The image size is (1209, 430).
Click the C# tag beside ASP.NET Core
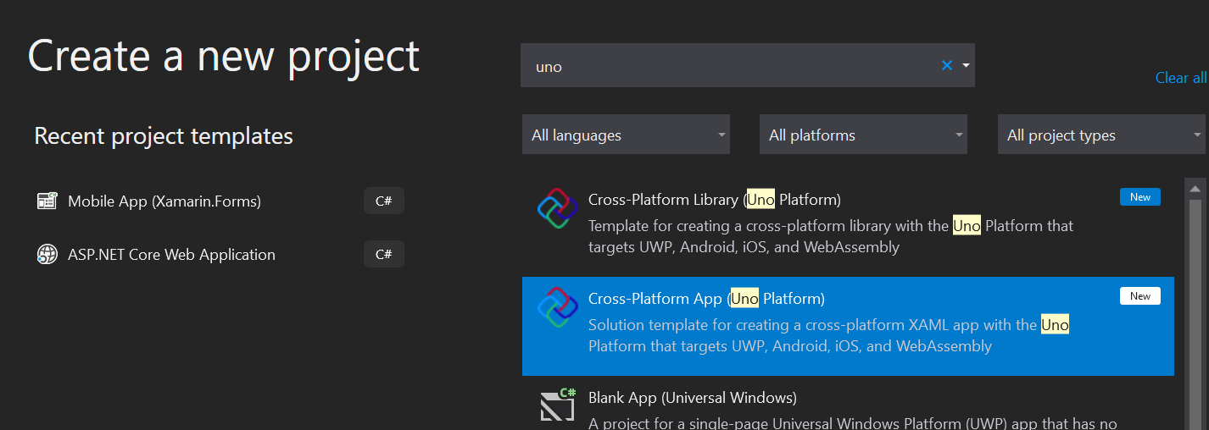383,254
